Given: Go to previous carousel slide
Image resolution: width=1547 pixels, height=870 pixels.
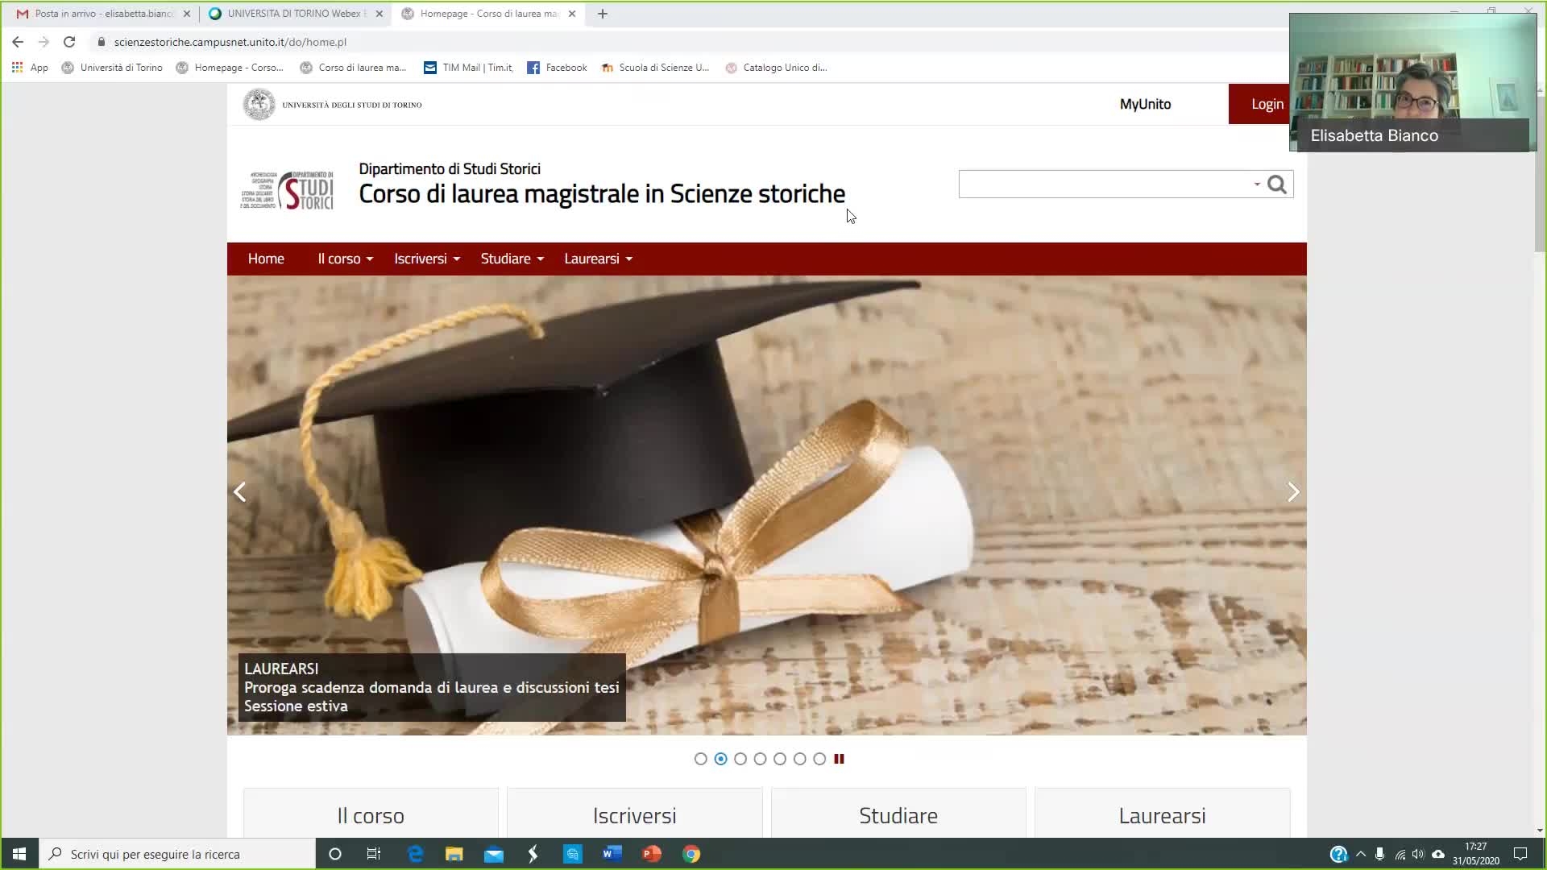Looking at the screenshot, I should 239,492.
